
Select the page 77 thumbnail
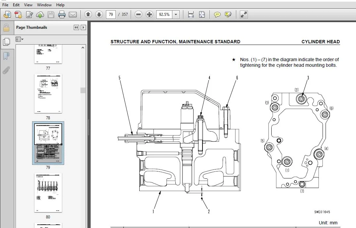point(48,54)
